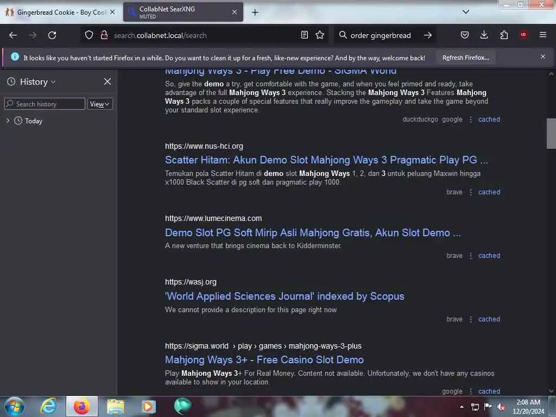List all tabs using the dropdown arrow
The width and height of the screenshot is (556, 417).
point(466,12)
